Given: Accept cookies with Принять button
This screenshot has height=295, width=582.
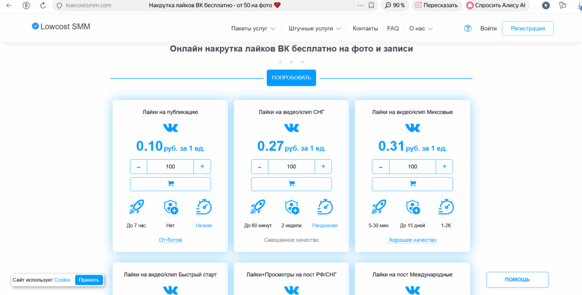Looking at the screenshot, I should (89, 280).
